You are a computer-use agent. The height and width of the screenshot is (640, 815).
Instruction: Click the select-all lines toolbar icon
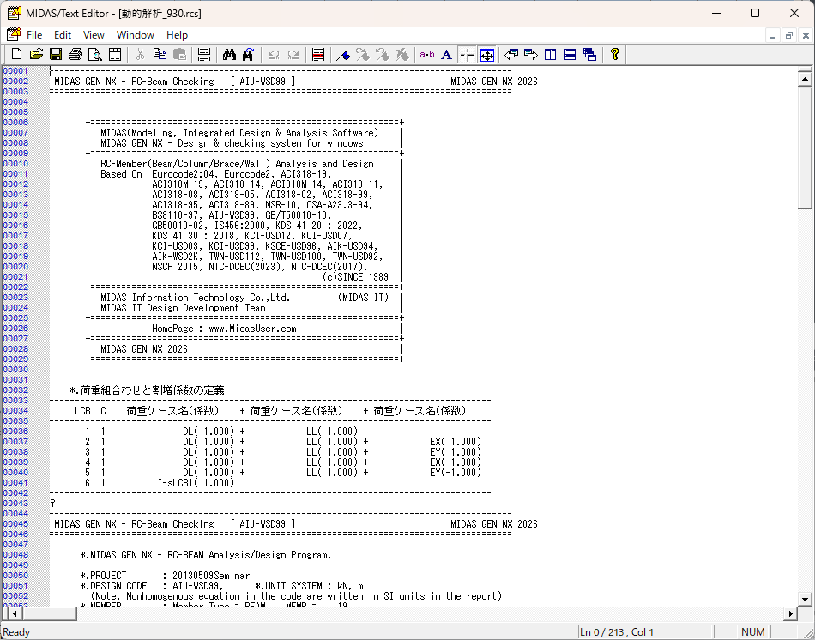204,55
